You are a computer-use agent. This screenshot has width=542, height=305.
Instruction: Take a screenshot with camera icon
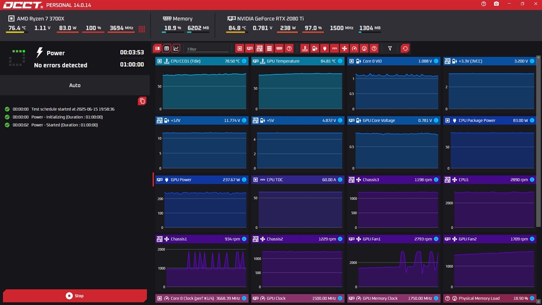[496, 4]
